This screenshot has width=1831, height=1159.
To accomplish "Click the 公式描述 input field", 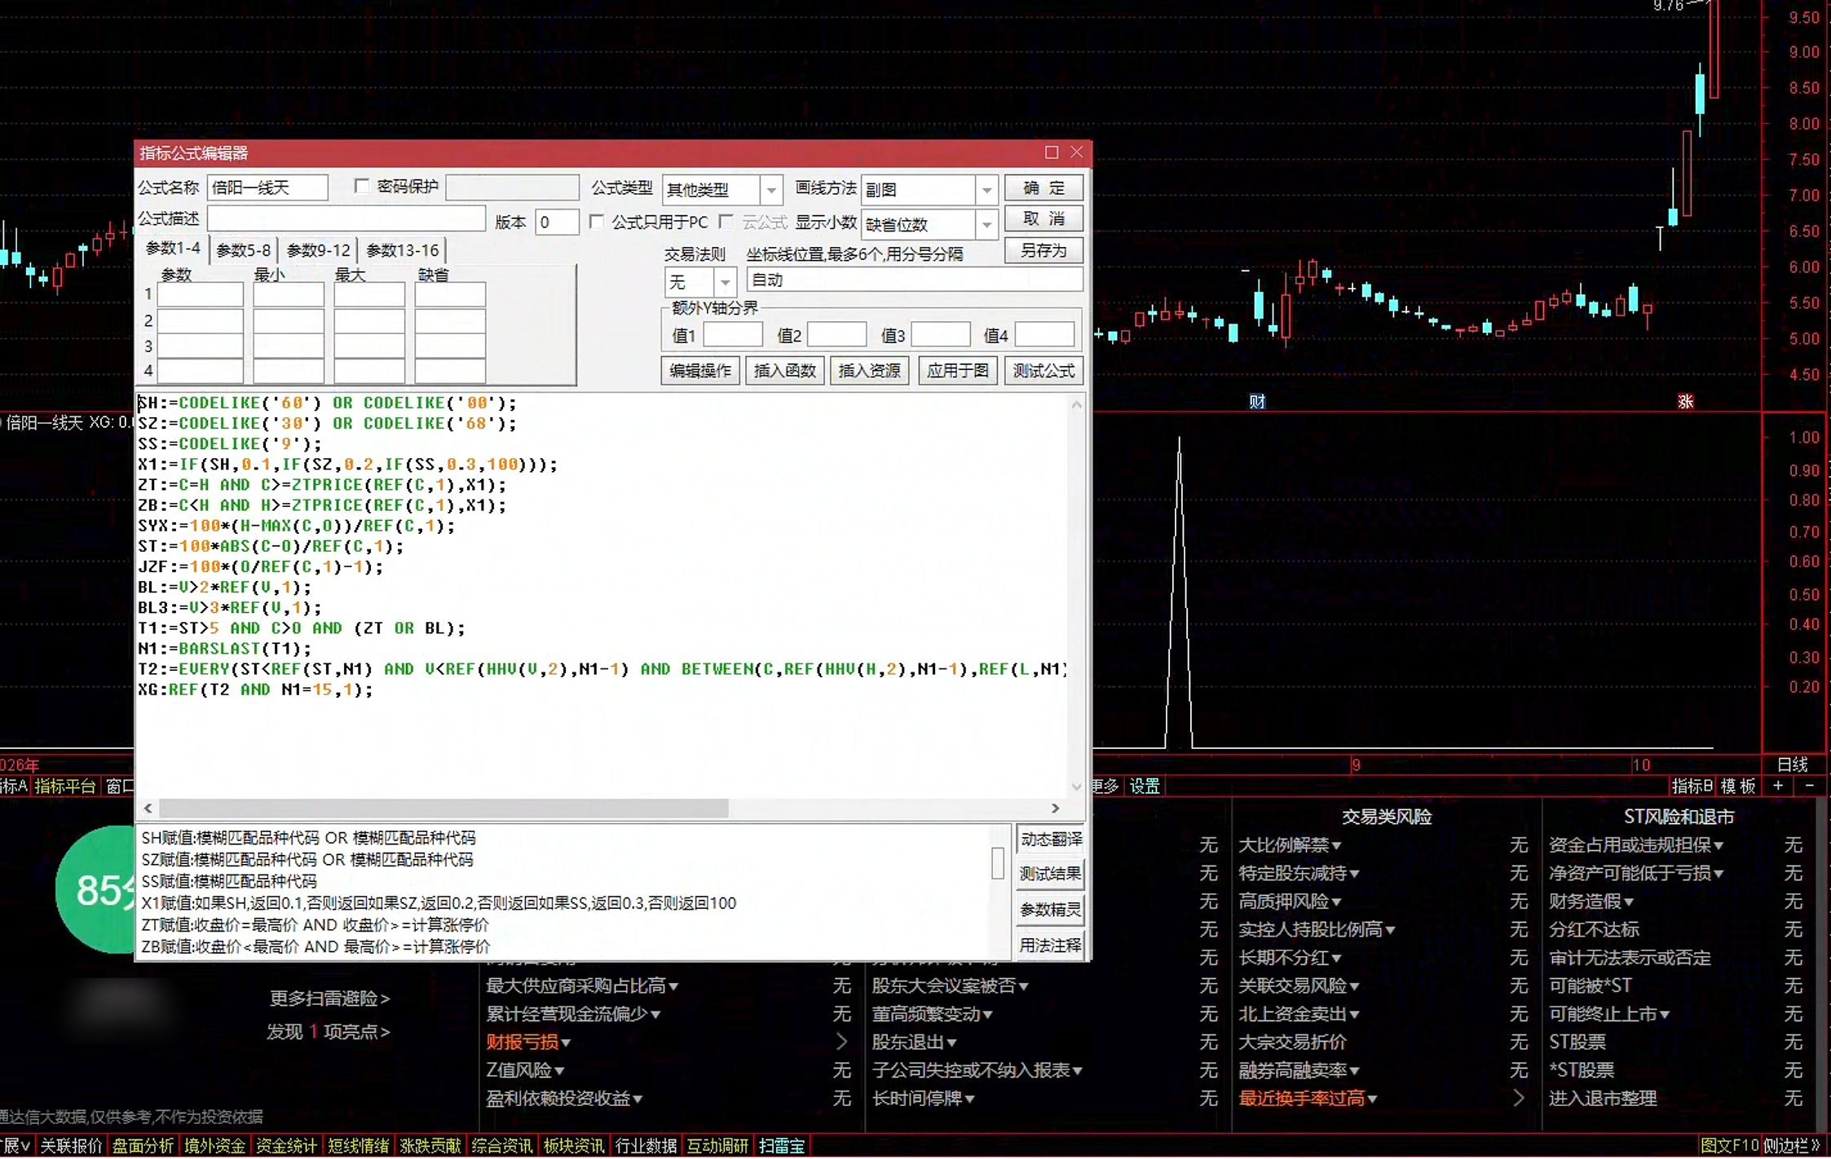I will (346, 218).
